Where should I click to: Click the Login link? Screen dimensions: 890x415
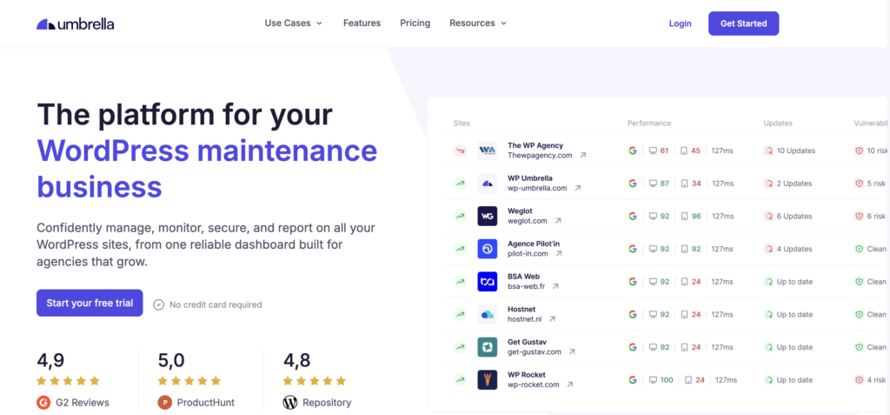pos(680,23)
